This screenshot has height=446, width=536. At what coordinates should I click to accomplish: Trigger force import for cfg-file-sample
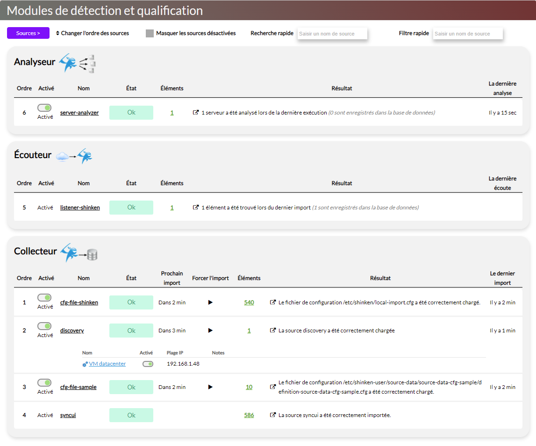pos(210,387)
